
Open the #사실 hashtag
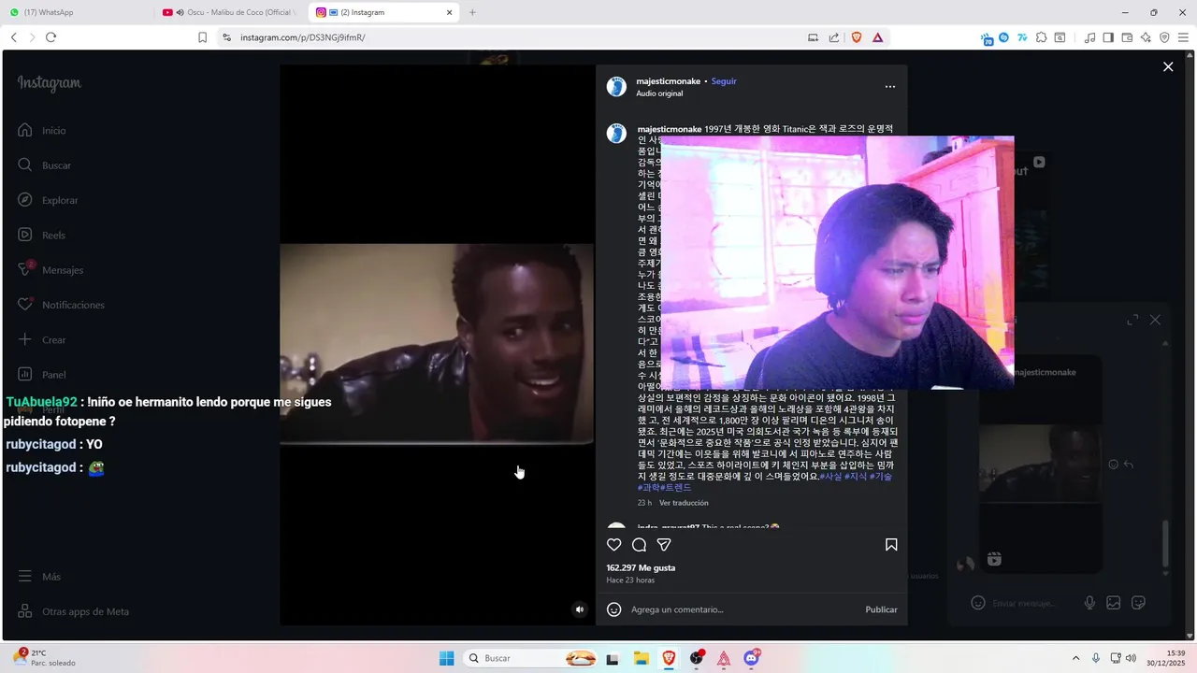click(830, 477)
